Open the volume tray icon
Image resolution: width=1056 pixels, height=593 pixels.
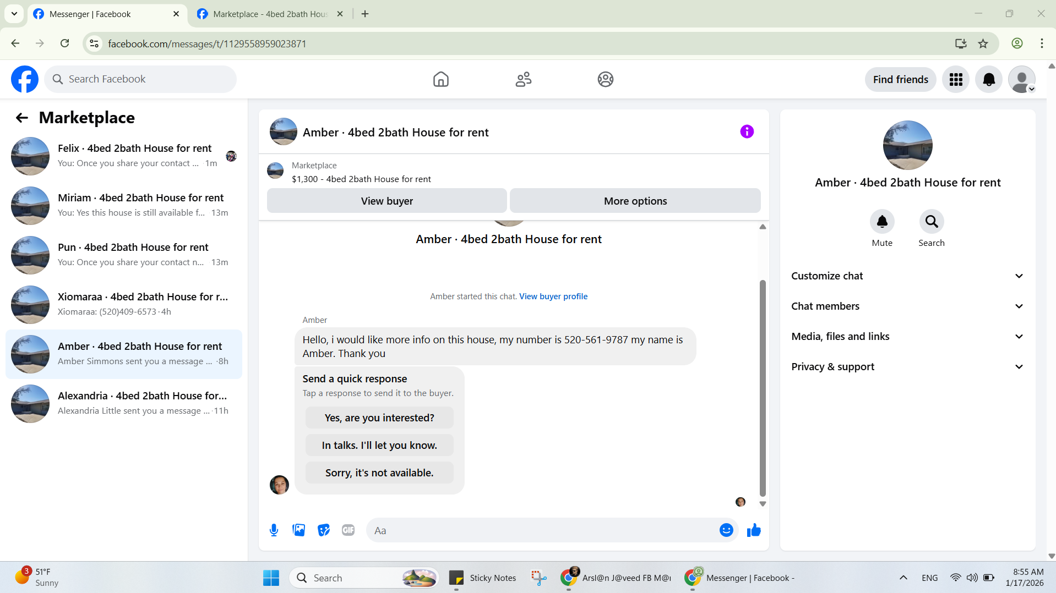pos(972,578)
